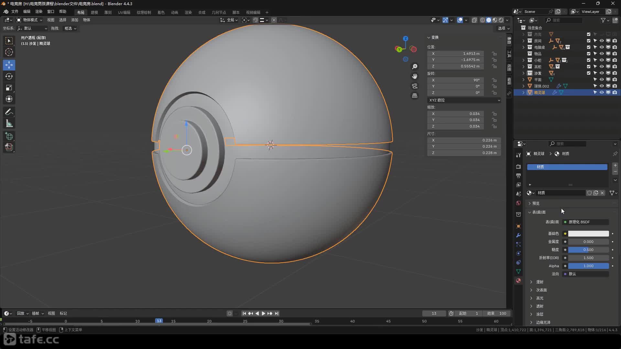Image resolution: width=621 pixels, height=349 pixels.
Task: Switch to the UV编辑 workspace tab
Action: coord(124,12)
